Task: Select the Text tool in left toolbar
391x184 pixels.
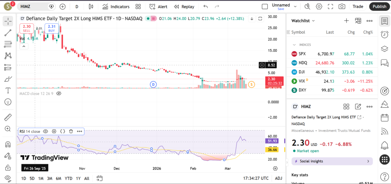Action: [x=8, y=90]
